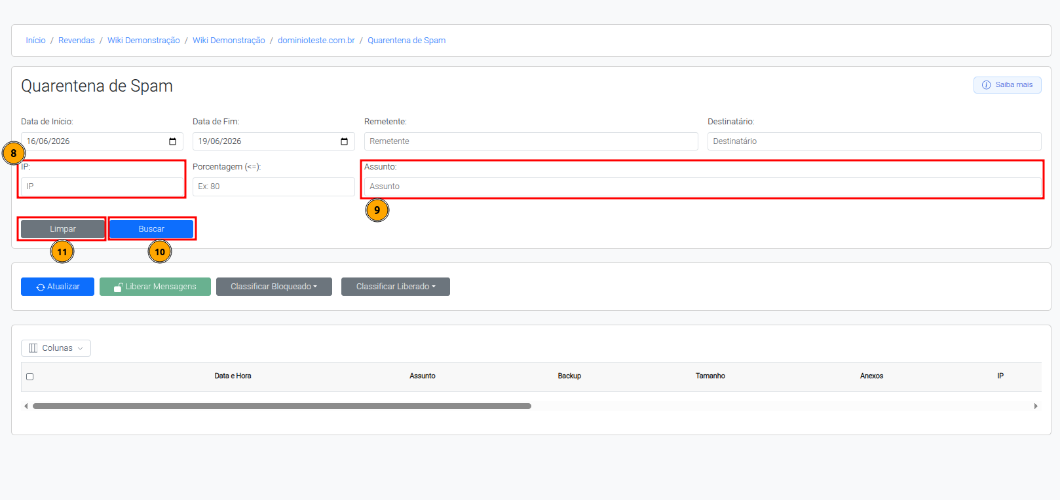The width and height of the screenshot is (1060, 500).
Task: Go to the Início breadcrumb
Action: point(35,41)
